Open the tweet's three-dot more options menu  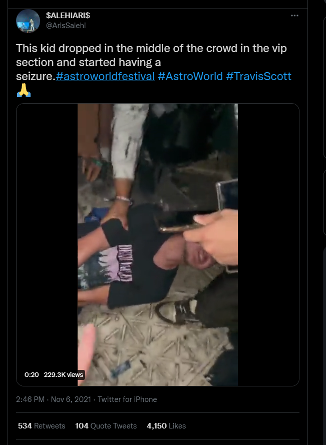(294, 16)
